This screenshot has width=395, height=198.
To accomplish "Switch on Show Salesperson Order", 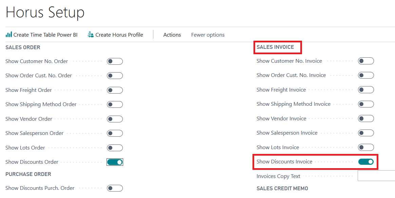I will [115, 133].
